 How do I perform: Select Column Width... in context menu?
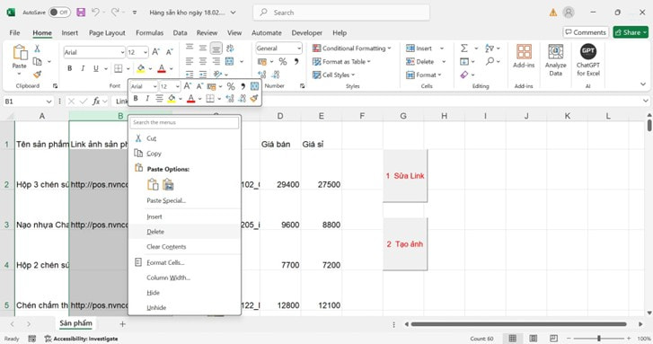(x=184, y=278)
